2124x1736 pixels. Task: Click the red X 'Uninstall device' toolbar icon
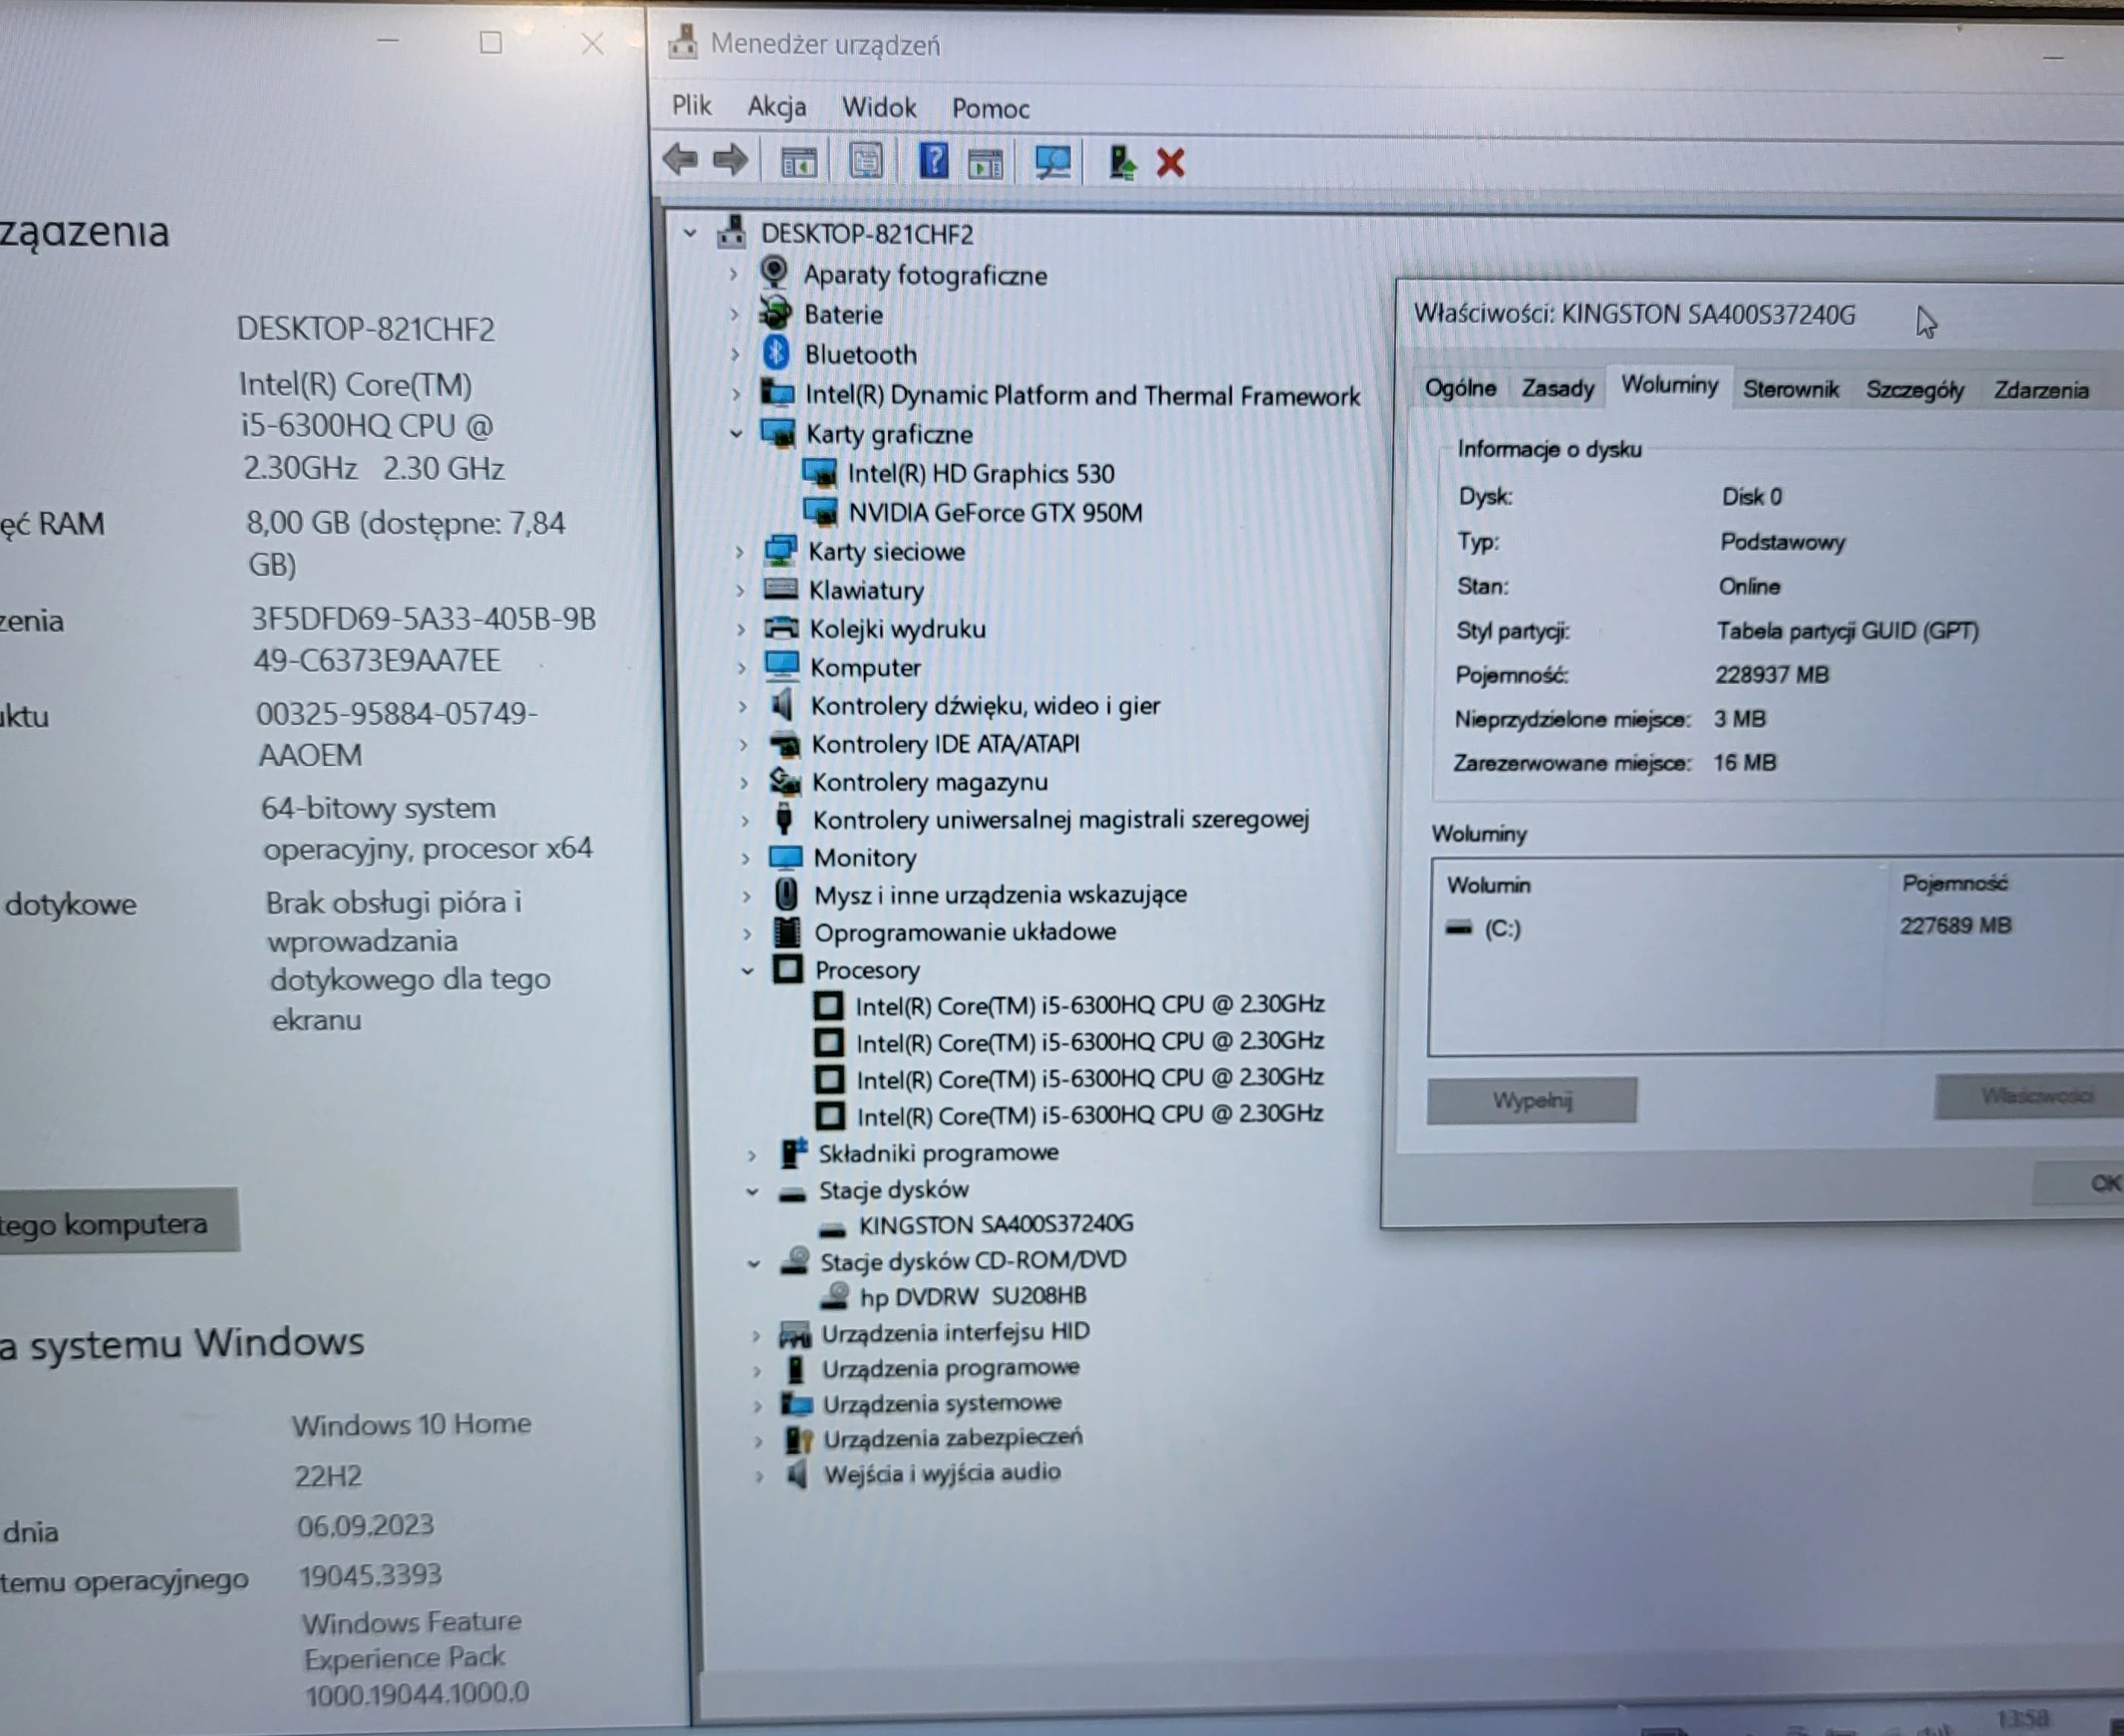tap(1169, 160)
